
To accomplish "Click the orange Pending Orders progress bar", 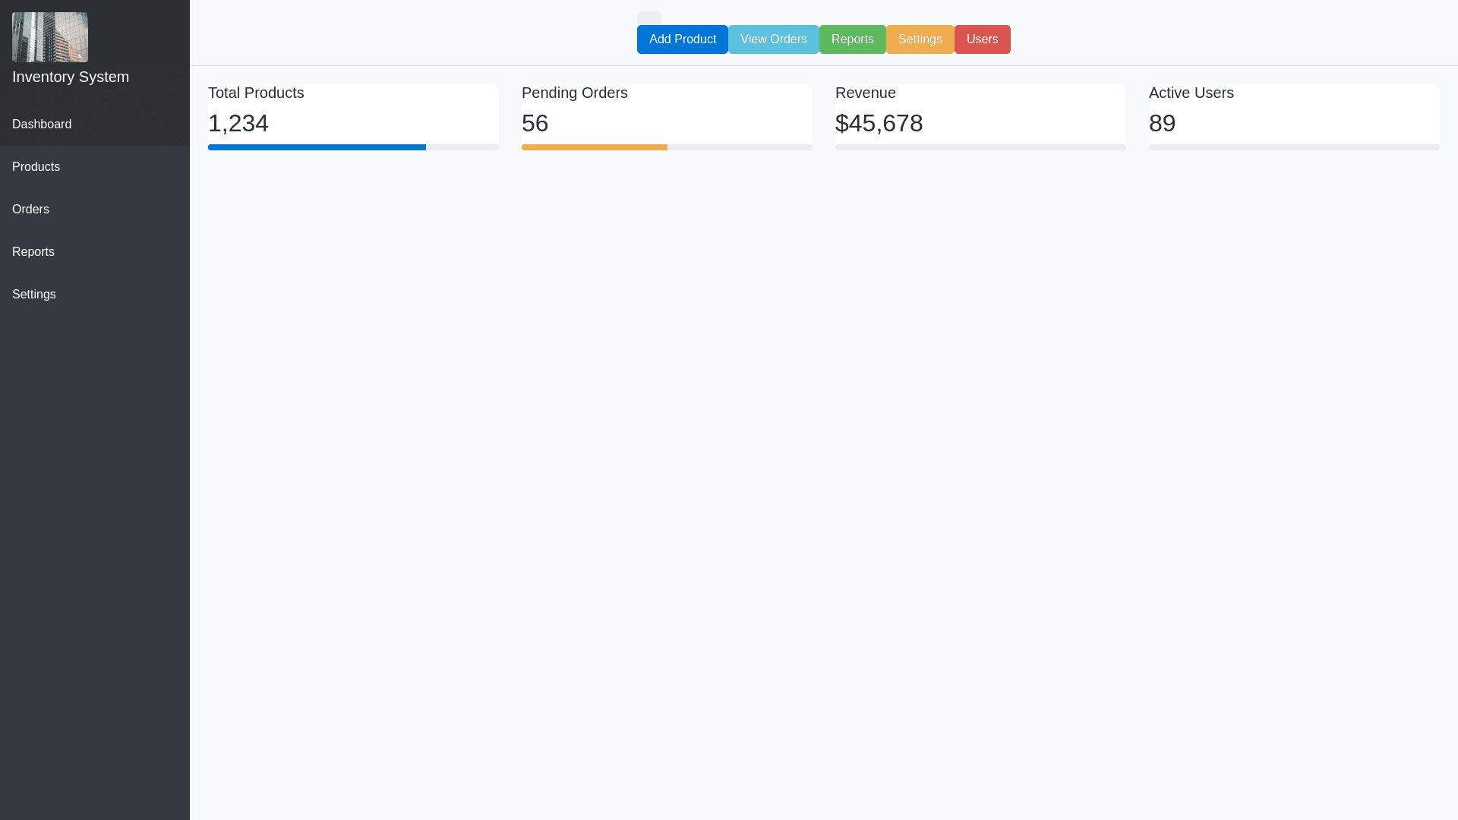I will [x=594, y=147].
